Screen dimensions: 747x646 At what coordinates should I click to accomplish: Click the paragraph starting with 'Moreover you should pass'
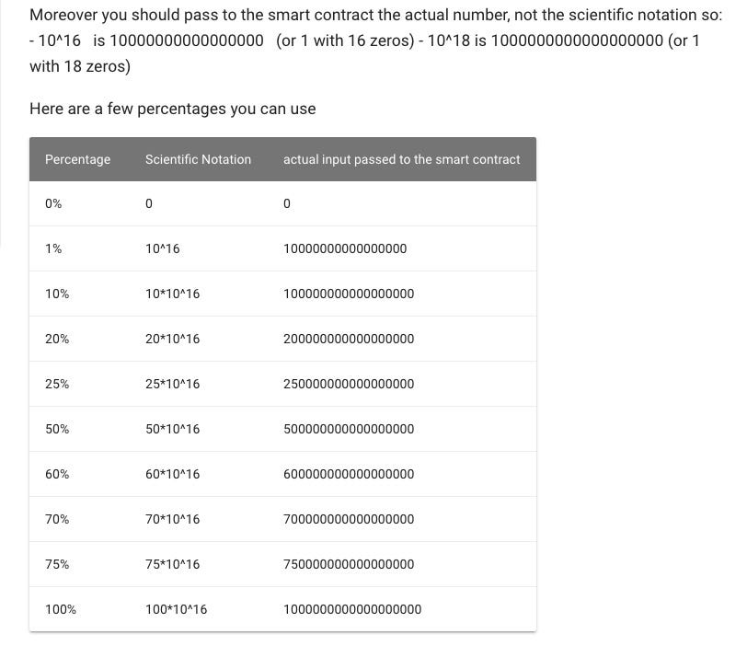pos(376,40)
